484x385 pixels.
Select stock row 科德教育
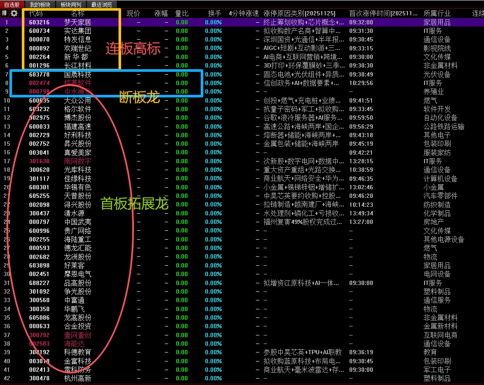pyautogui.click(x=242, y=352)
